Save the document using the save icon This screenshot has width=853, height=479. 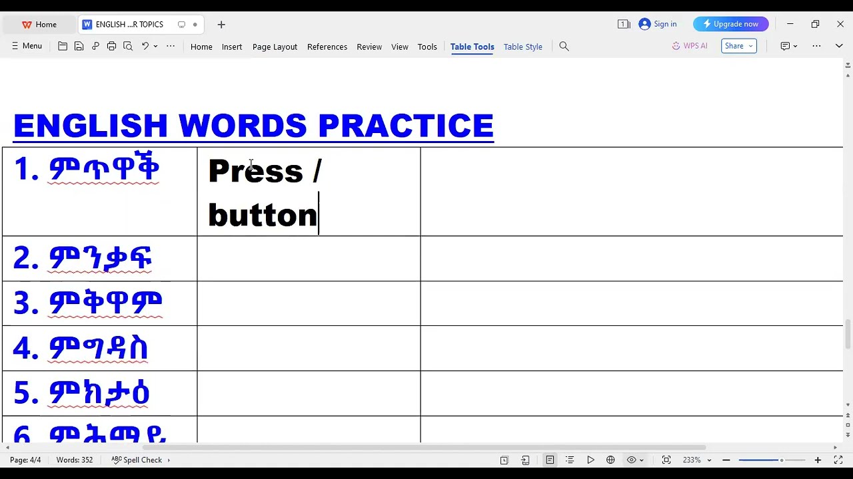click(79, 47)
